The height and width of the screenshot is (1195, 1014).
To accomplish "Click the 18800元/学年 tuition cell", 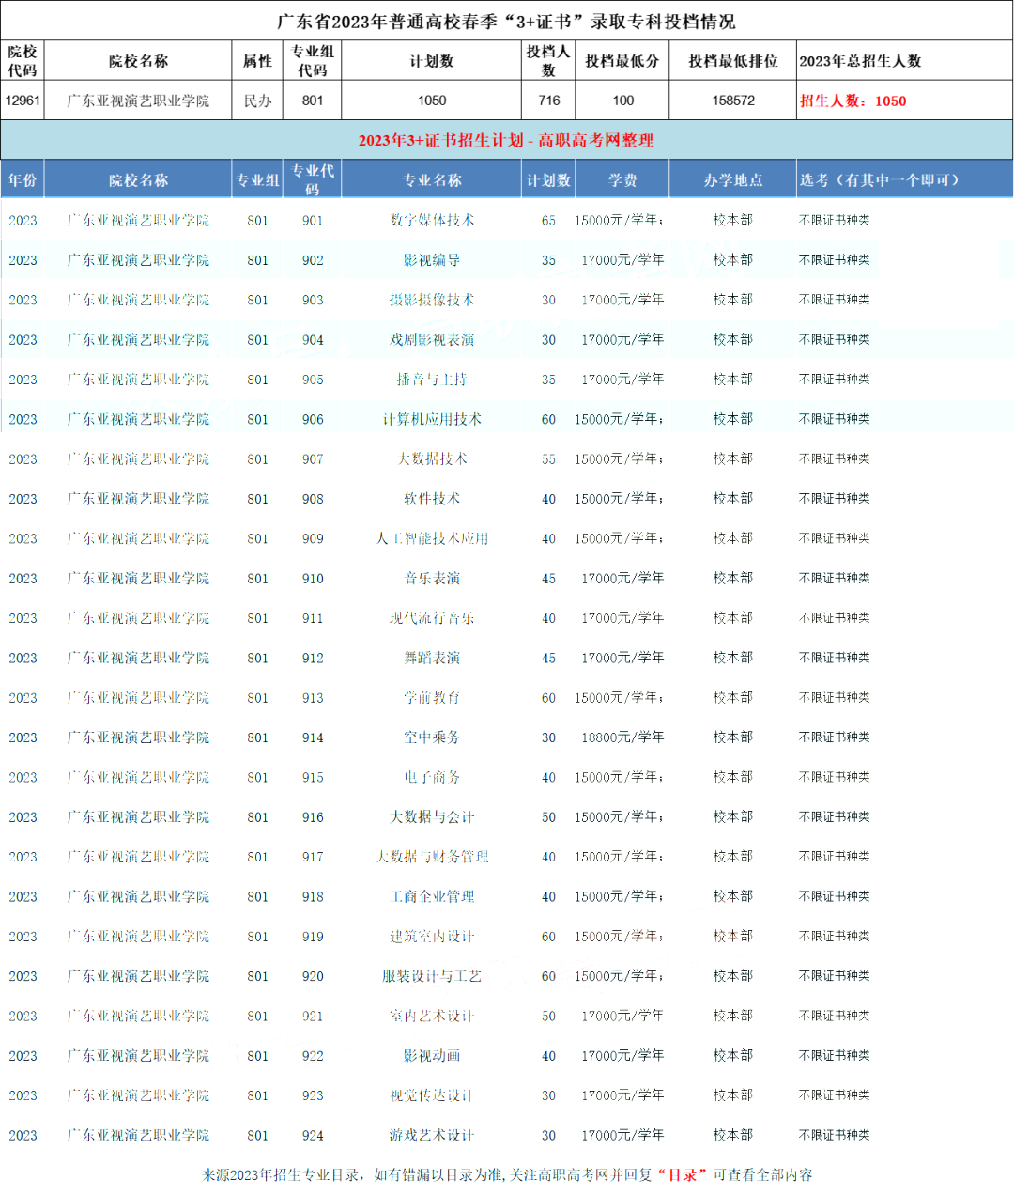I will 622,737.
